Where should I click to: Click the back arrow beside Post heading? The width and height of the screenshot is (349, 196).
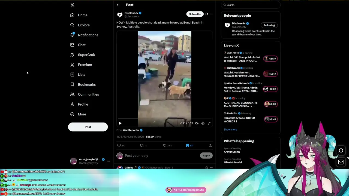(118, 5)
